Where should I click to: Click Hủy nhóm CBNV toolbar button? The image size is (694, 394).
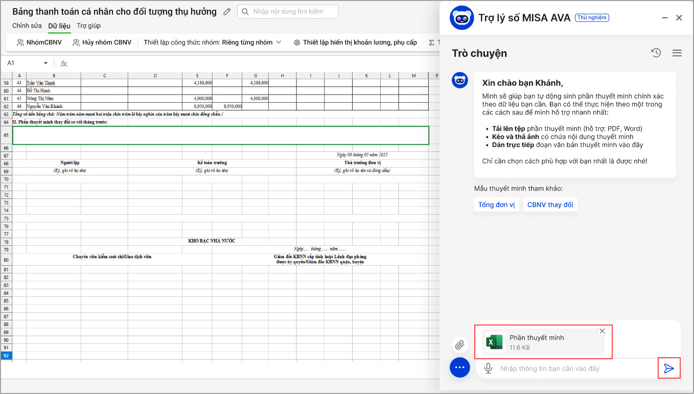click(102, 42)
